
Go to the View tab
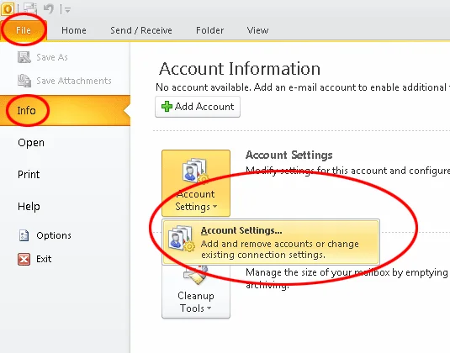(x=257, y=30)
